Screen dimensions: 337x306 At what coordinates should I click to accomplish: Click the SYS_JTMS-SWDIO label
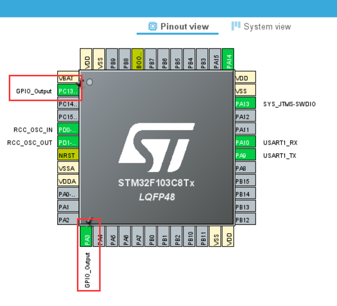pyautogui.click(x=290, y=104)
